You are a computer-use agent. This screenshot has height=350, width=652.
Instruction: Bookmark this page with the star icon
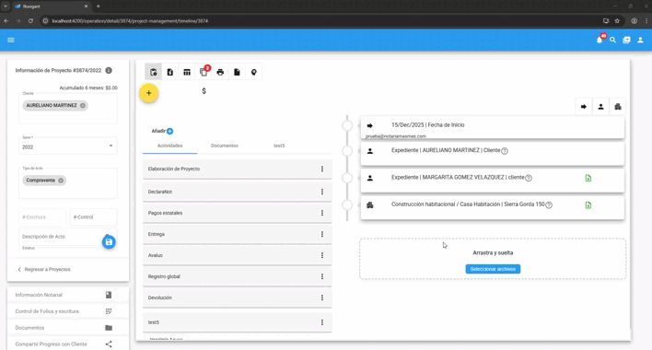pyautogui.click(x=617, y=21)
